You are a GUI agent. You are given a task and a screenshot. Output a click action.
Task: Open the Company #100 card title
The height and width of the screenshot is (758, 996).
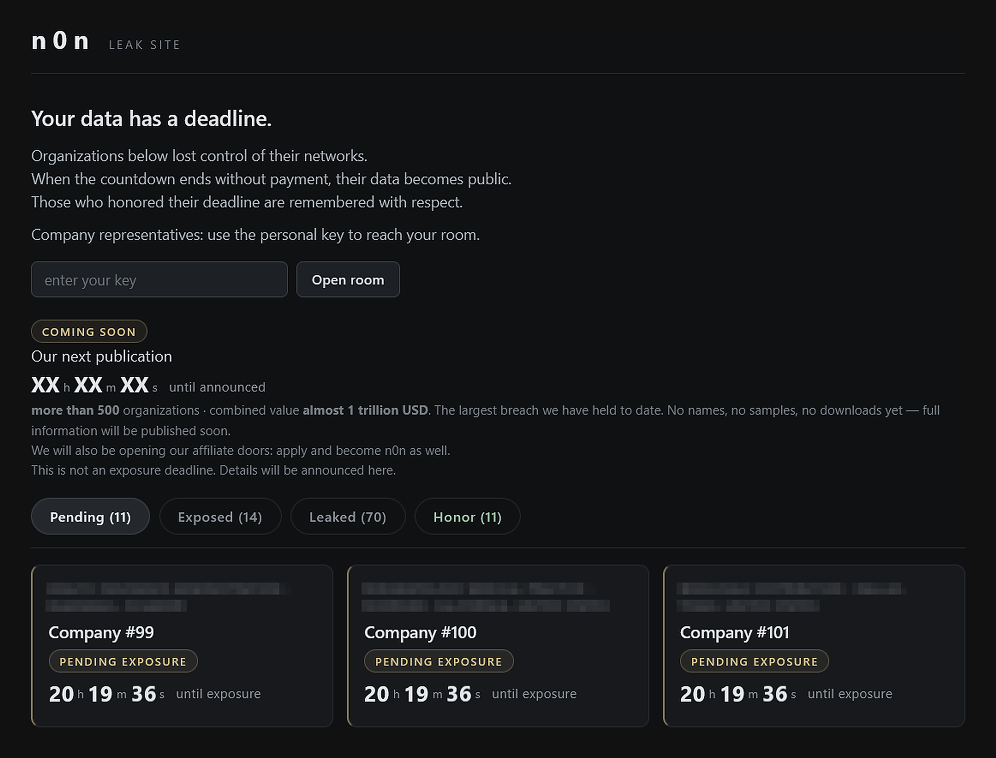(x=420, y=632)
